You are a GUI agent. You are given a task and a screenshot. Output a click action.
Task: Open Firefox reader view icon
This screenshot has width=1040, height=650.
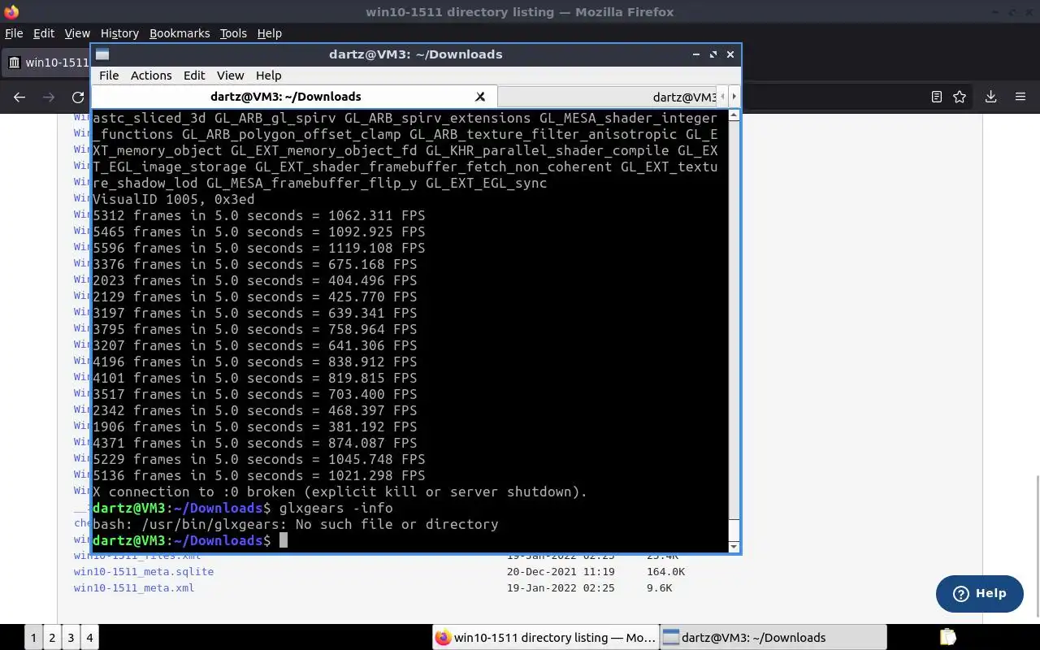point(937,97)
